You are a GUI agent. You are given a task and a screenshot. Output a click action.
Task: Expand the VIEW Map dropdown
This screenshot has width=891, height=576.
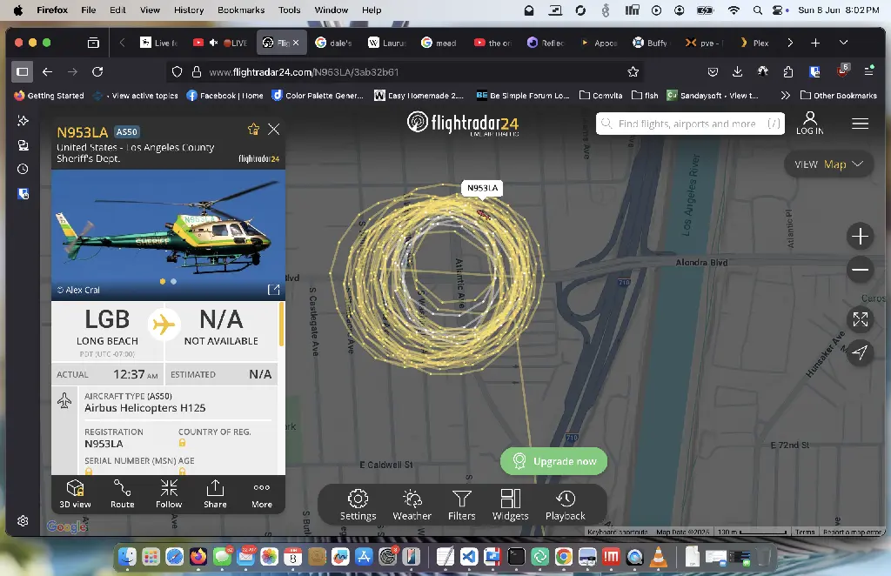[x=828, y=164]
